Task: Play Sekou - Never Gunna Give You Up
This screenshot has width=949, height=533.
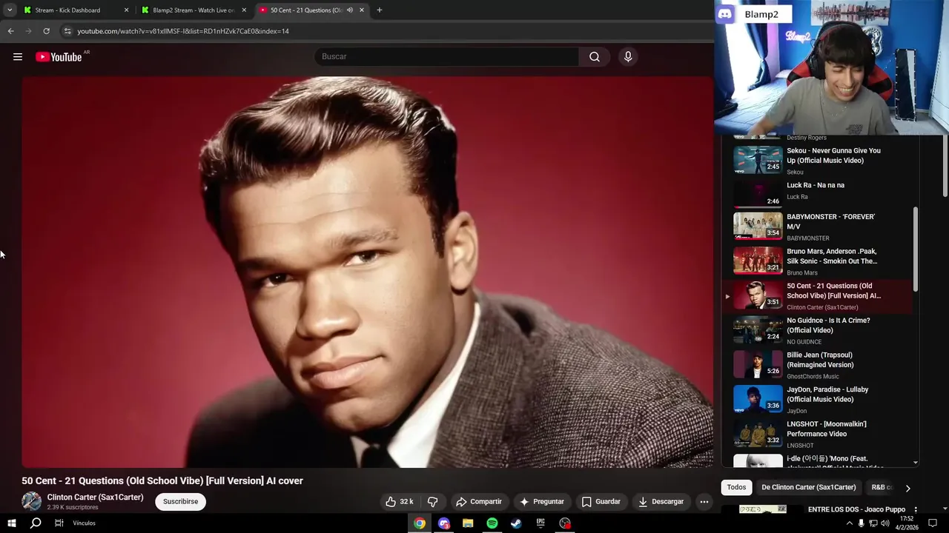Action: point(816,160)
